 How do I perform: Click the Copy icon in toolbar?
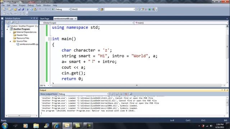tap(31, 9)
